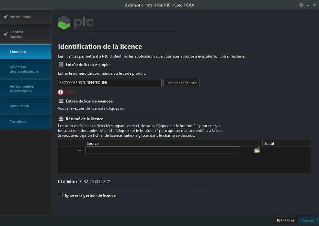Open Sélection des applications step
This screenshot has width=319, height=226.
click(x=26, y=69)
